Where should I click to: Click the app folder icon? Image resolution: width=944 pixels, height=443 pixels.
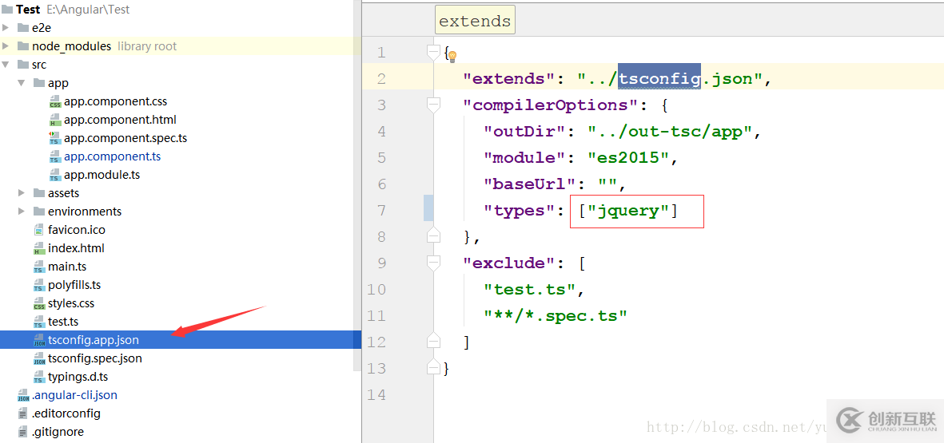click(38, 83)
